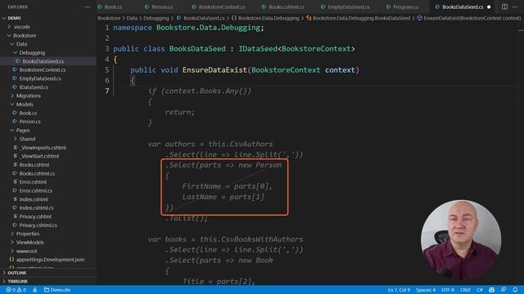Open Explorer more actions ellipsis

(x=88, y=7)
